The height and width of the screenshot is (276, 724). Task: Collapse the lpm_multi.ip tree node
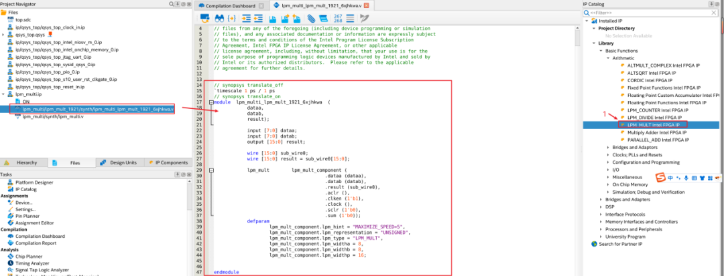pos(5,94)
